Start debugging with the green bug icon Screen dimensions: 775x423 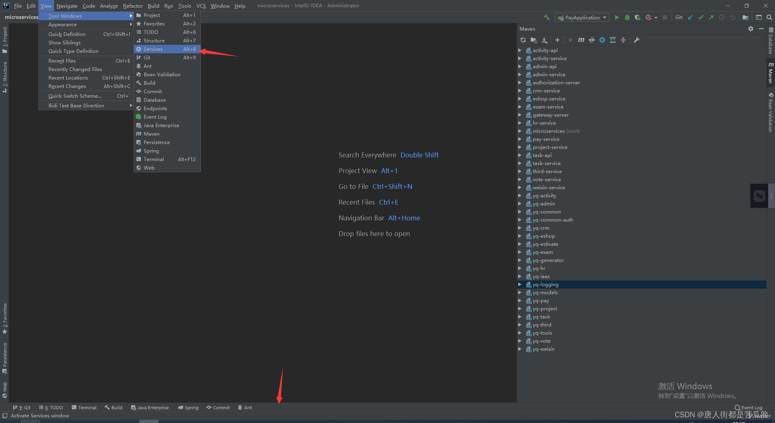627,17
